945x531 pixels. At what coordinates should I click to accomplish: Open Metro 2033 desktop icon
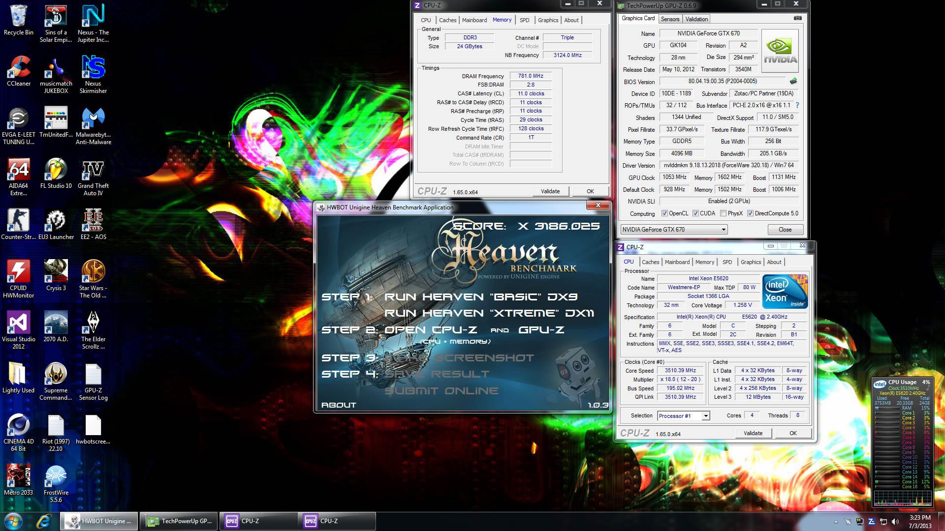pos(19,480)
